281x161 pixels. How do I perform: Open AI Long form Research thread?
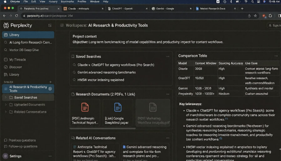[x=28, y=43]
